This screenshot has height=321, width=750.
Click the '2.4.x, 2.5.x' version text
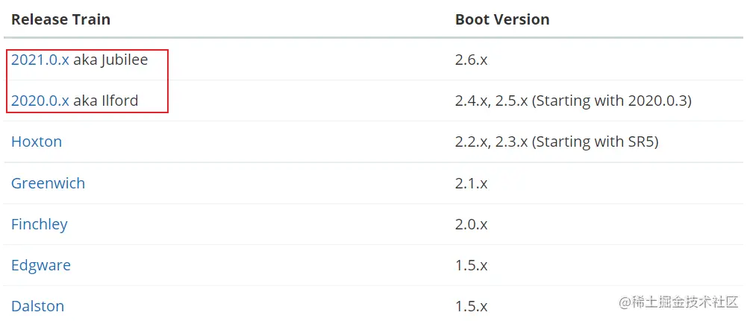click(491, 101)
